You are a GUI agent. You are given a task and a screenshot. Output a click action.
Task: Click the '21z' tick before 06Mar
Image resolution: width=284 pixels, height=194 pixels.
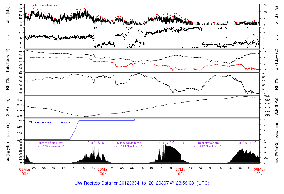pyautogui.click(x=93, y=168)
